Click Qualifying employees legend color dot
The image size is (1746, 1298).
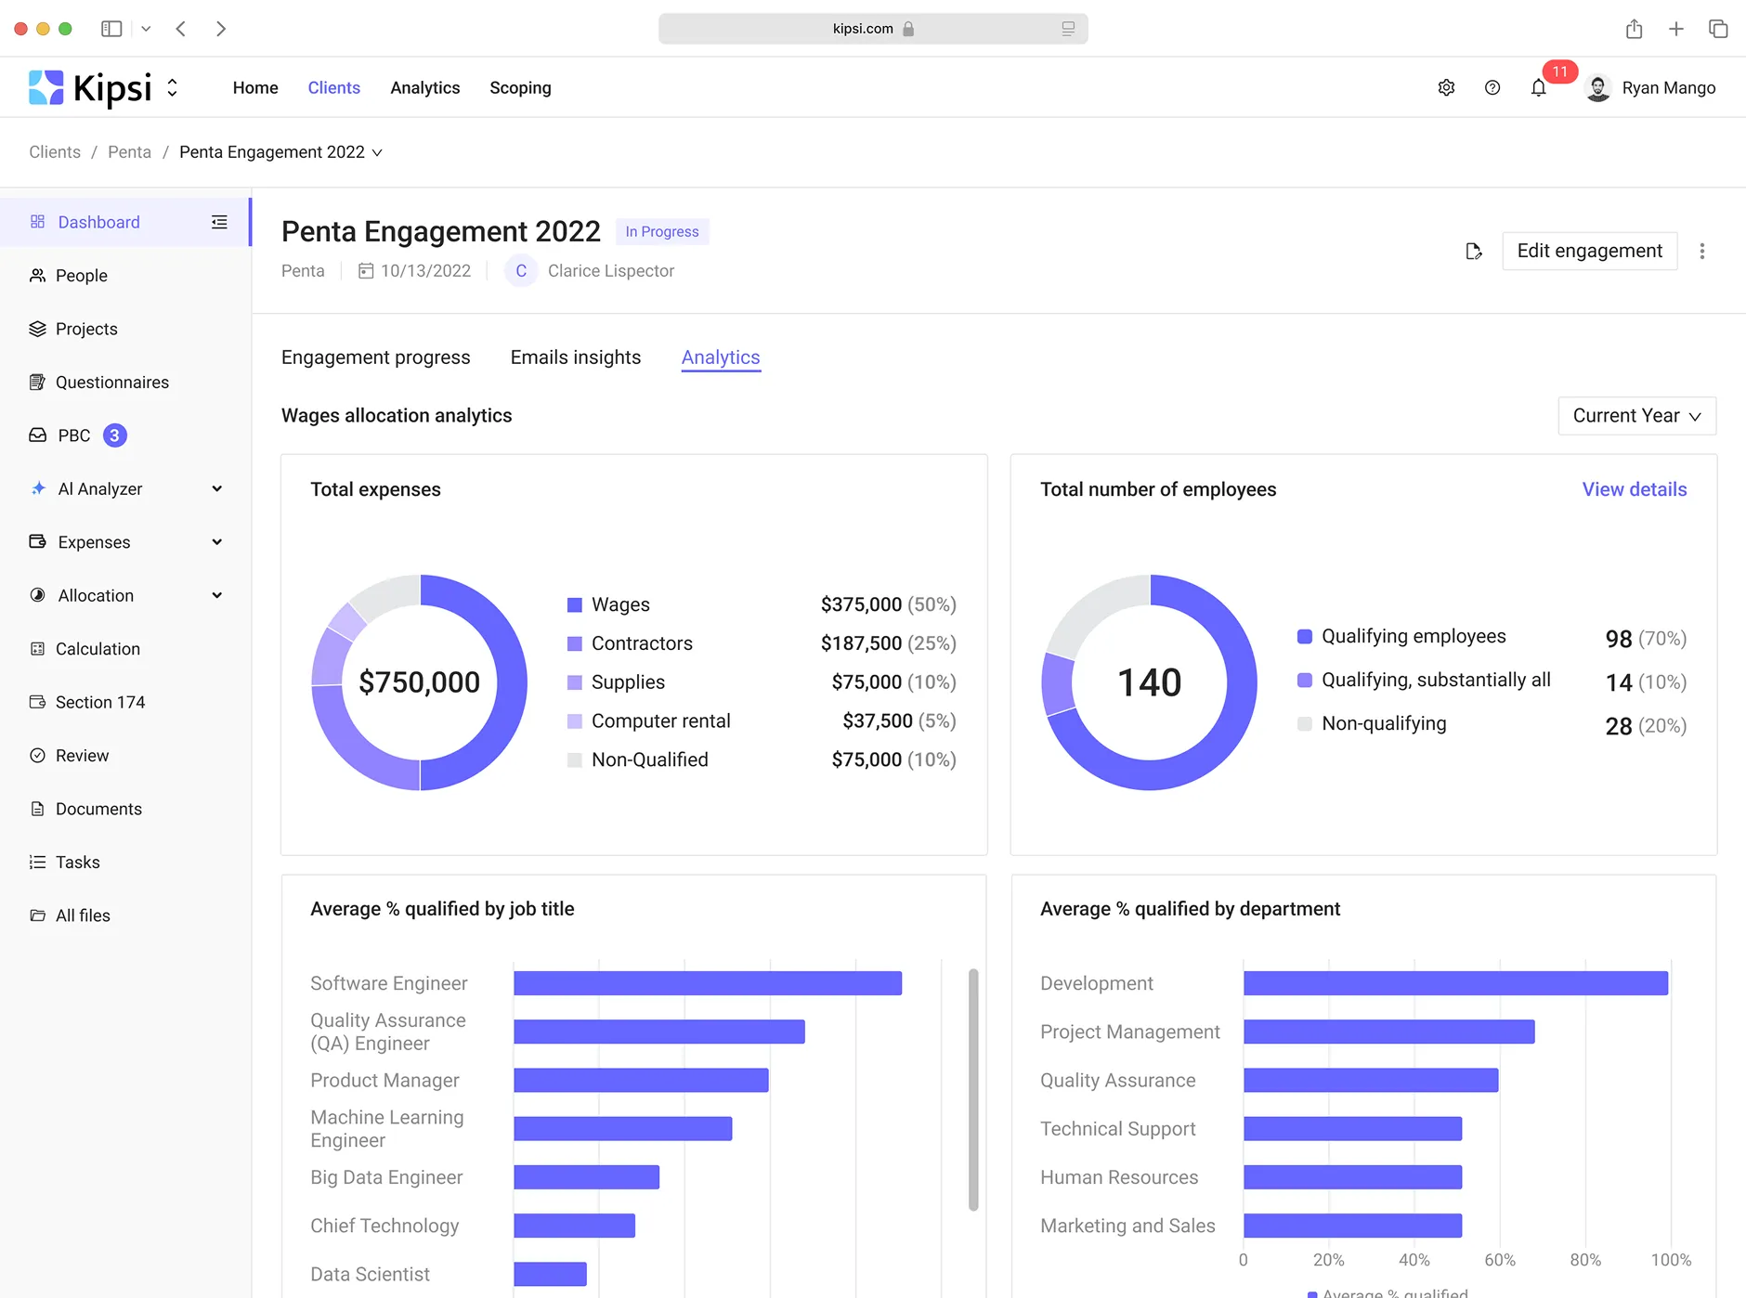(1305, 637)
